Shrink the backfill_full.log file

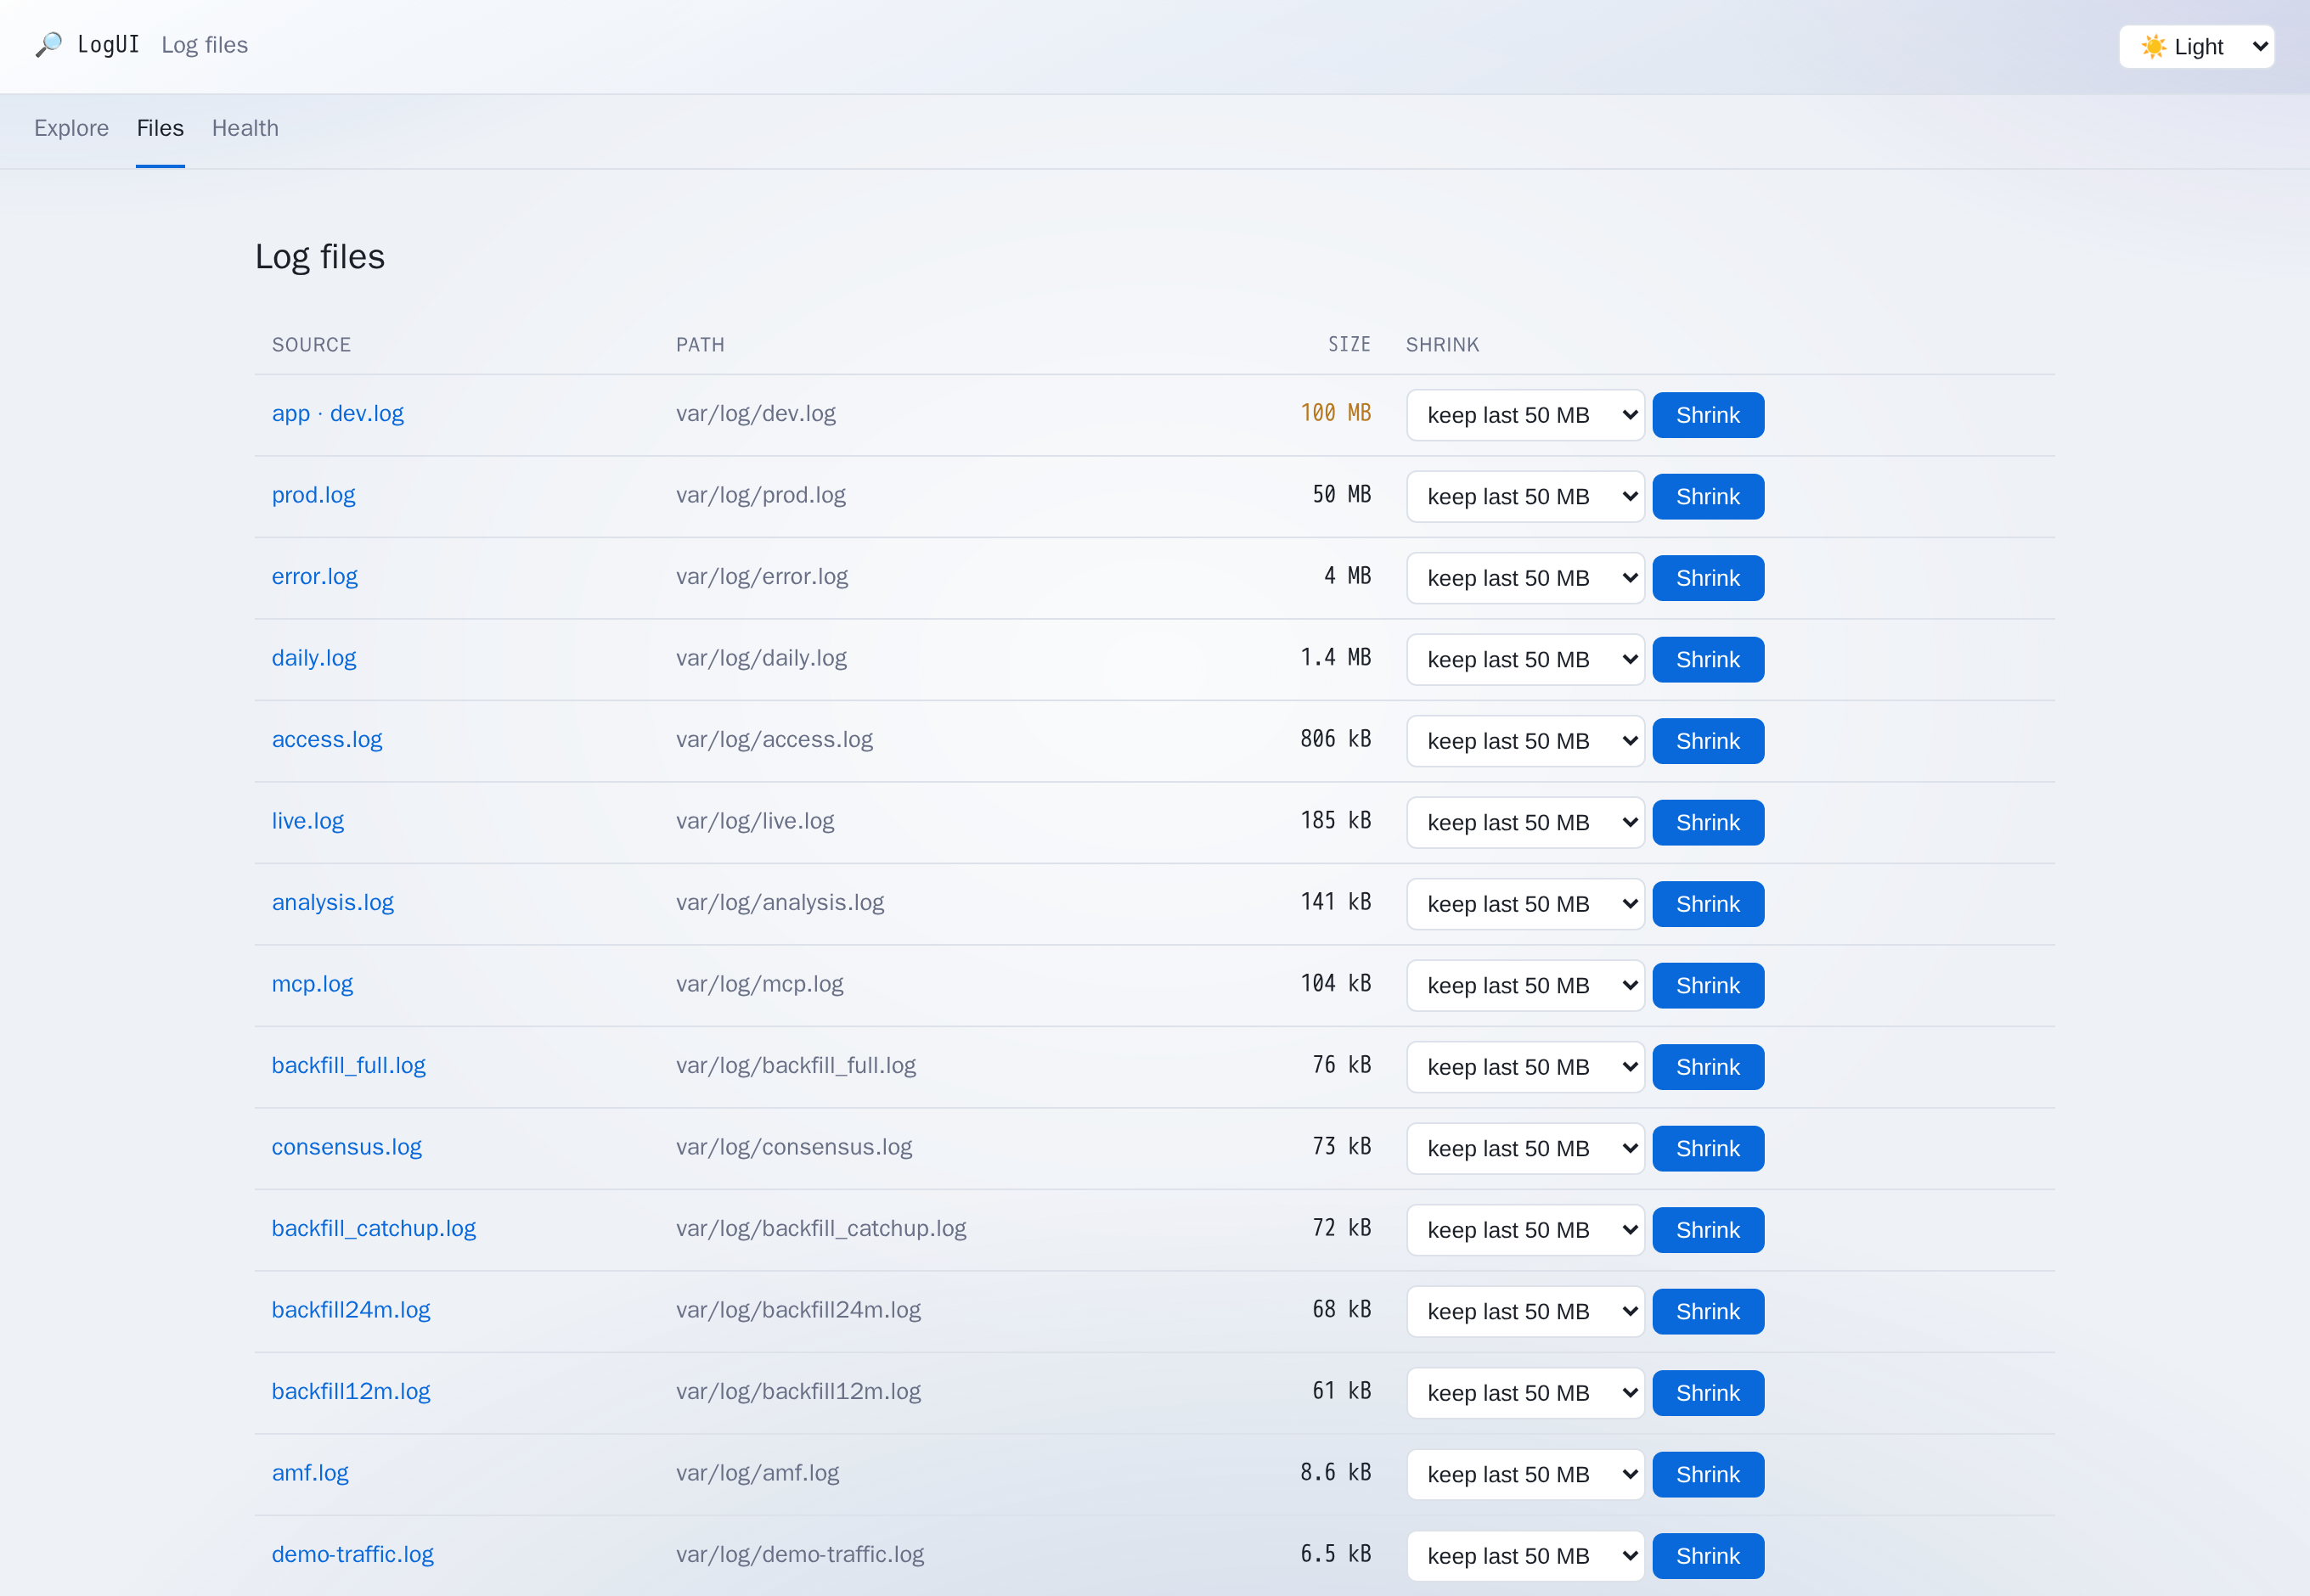[x=1708, y=1067]
